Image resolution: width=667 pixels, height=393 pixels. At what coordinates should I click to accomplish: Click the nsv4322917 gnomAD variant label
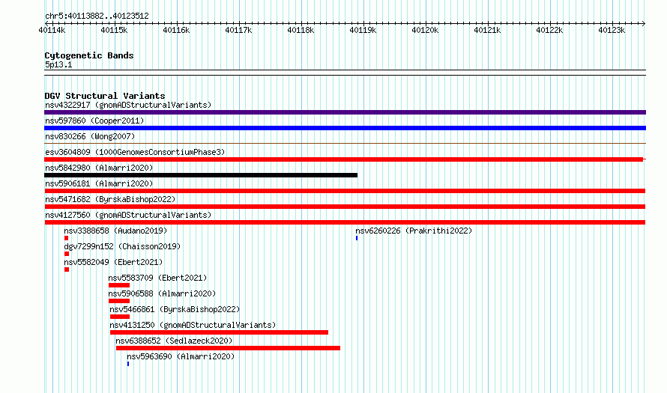128,105
